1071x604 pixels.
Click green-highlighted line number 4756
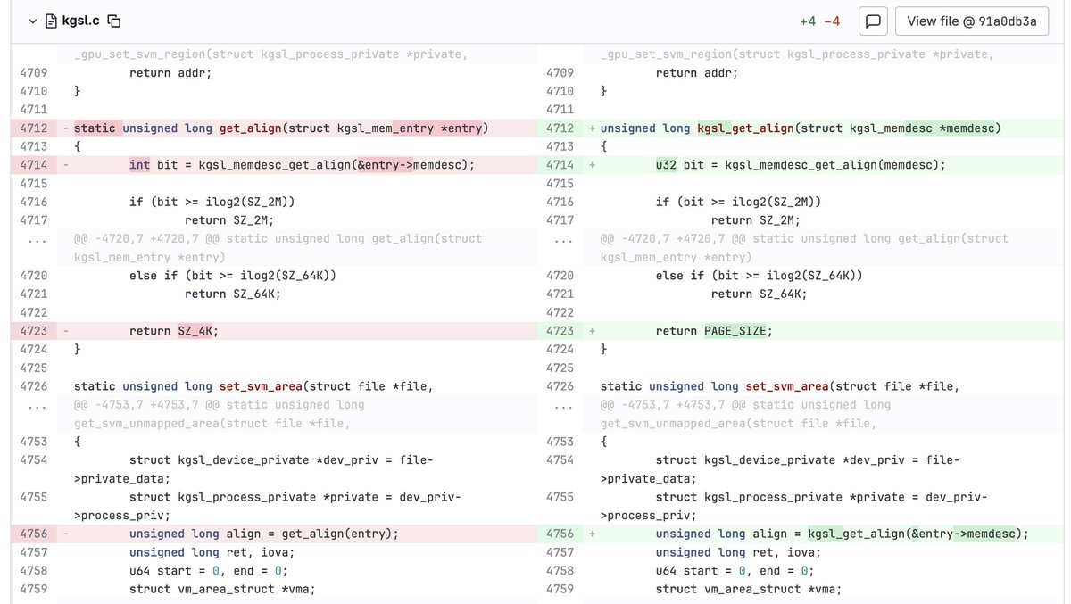tap(560, 534)
